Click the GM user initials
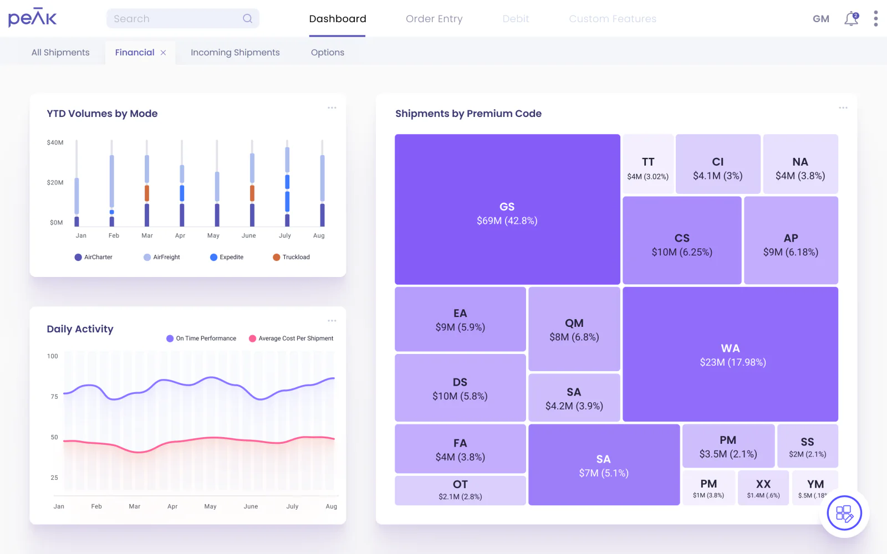 tap(821, 19)
